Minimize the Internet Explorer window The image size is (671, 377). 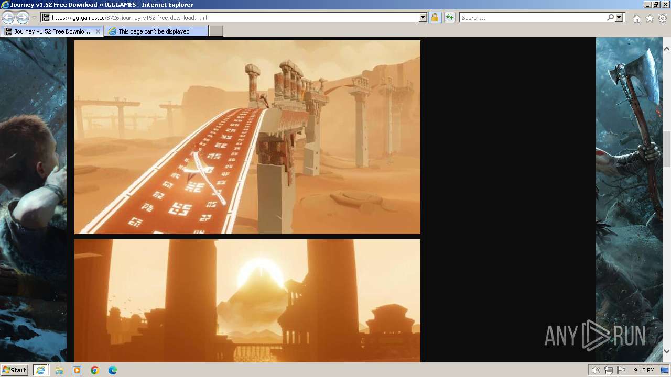pyautogui.click(x=647, y=4)
